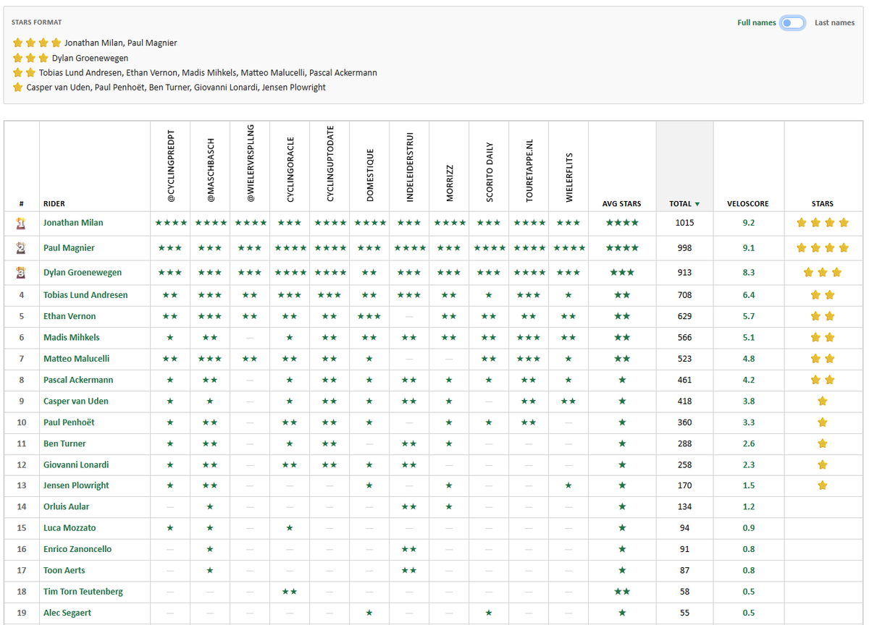The image size is (869, 625).
Task: Click Ethan Vernon's DOMESTIQUE star rating
Action: coord(369,316)
